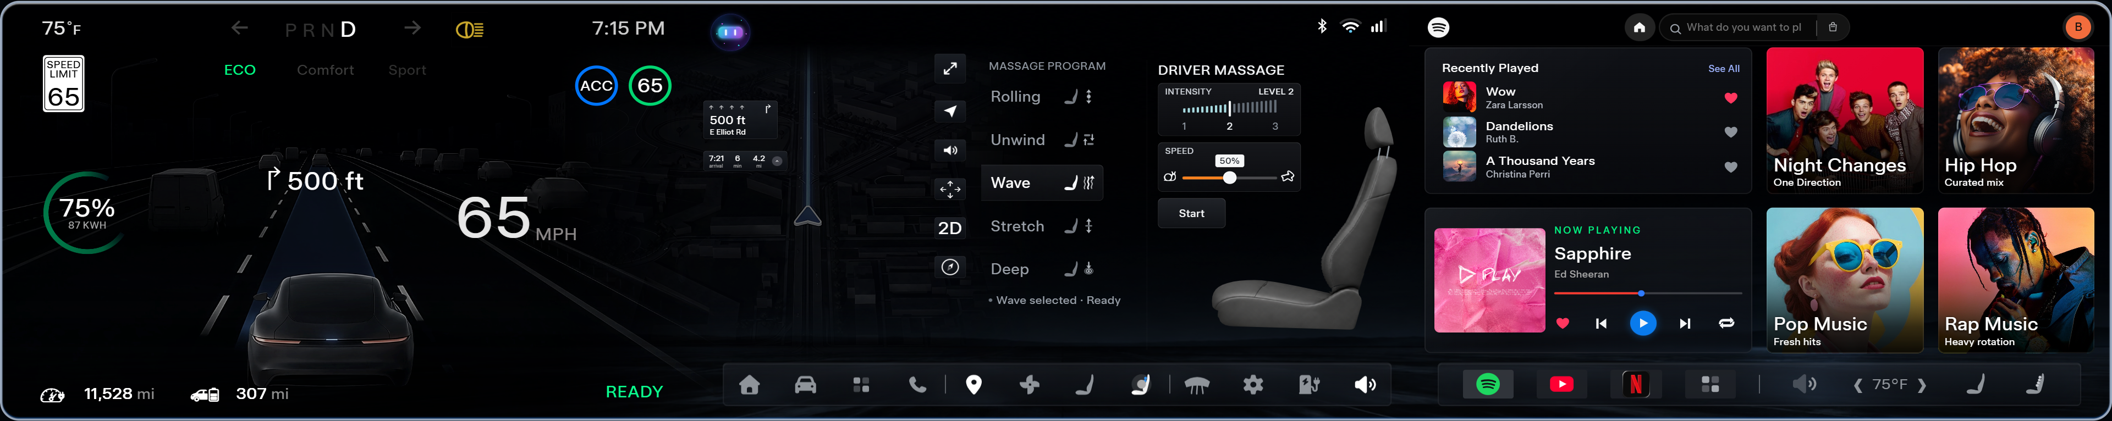
Task: Select Sport drive mode
Action: point(408,70)
